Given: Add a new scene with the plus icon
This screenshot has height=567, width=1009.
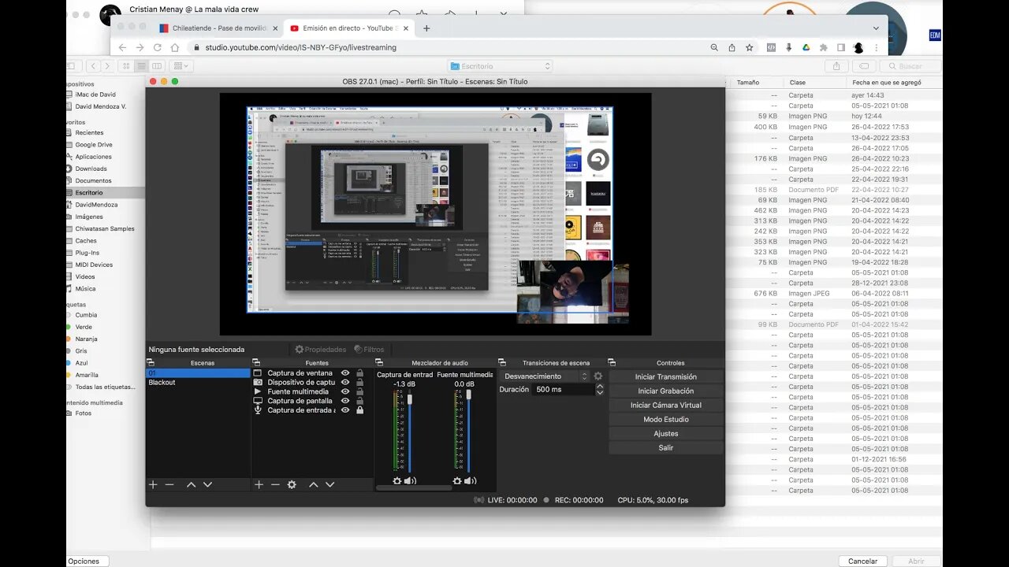Looking at the screenshot, I should click(153, 484).
